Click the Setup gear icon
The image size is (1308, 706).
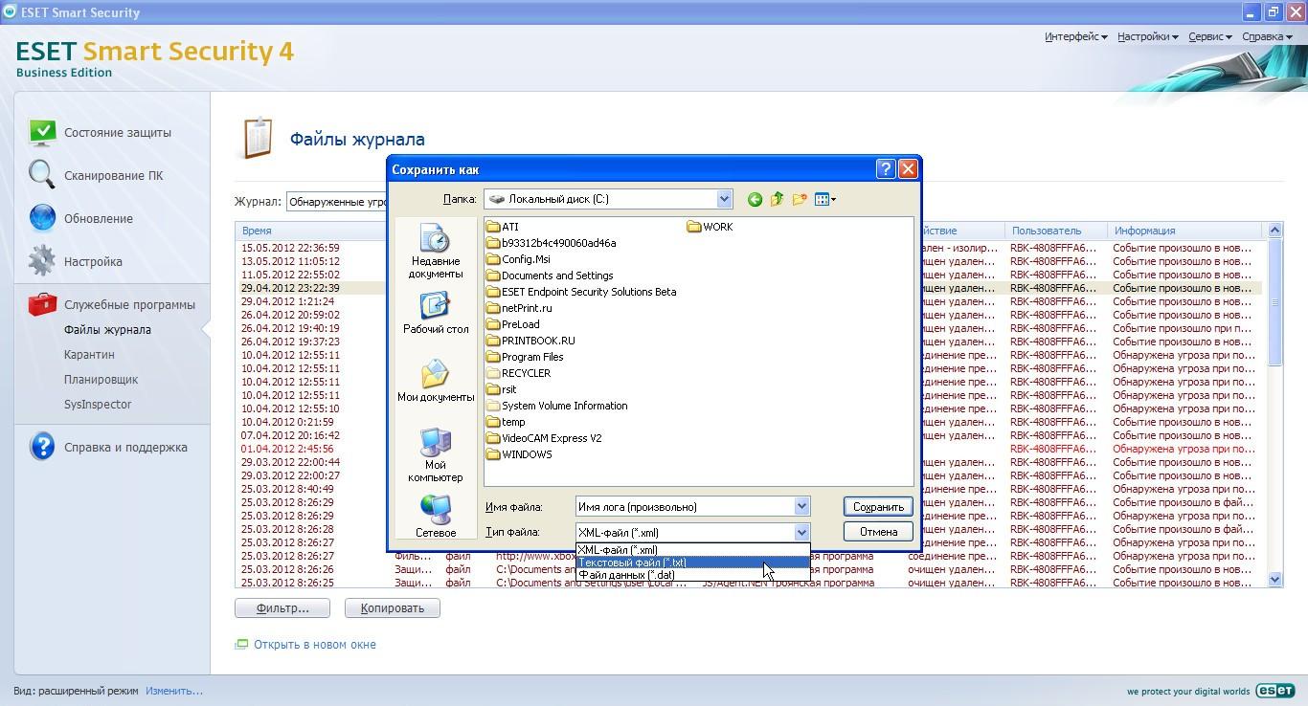tap(42, 261)
